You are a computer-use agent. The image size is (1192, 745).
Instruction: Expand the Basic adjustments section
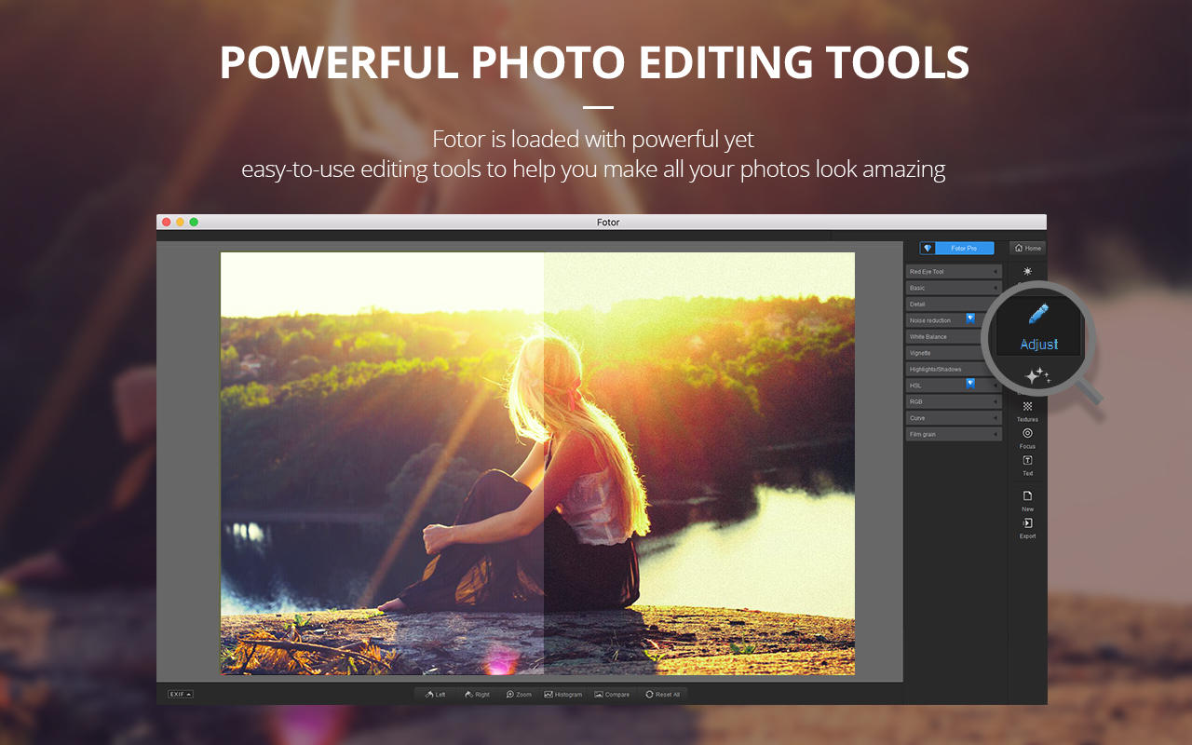953,288
